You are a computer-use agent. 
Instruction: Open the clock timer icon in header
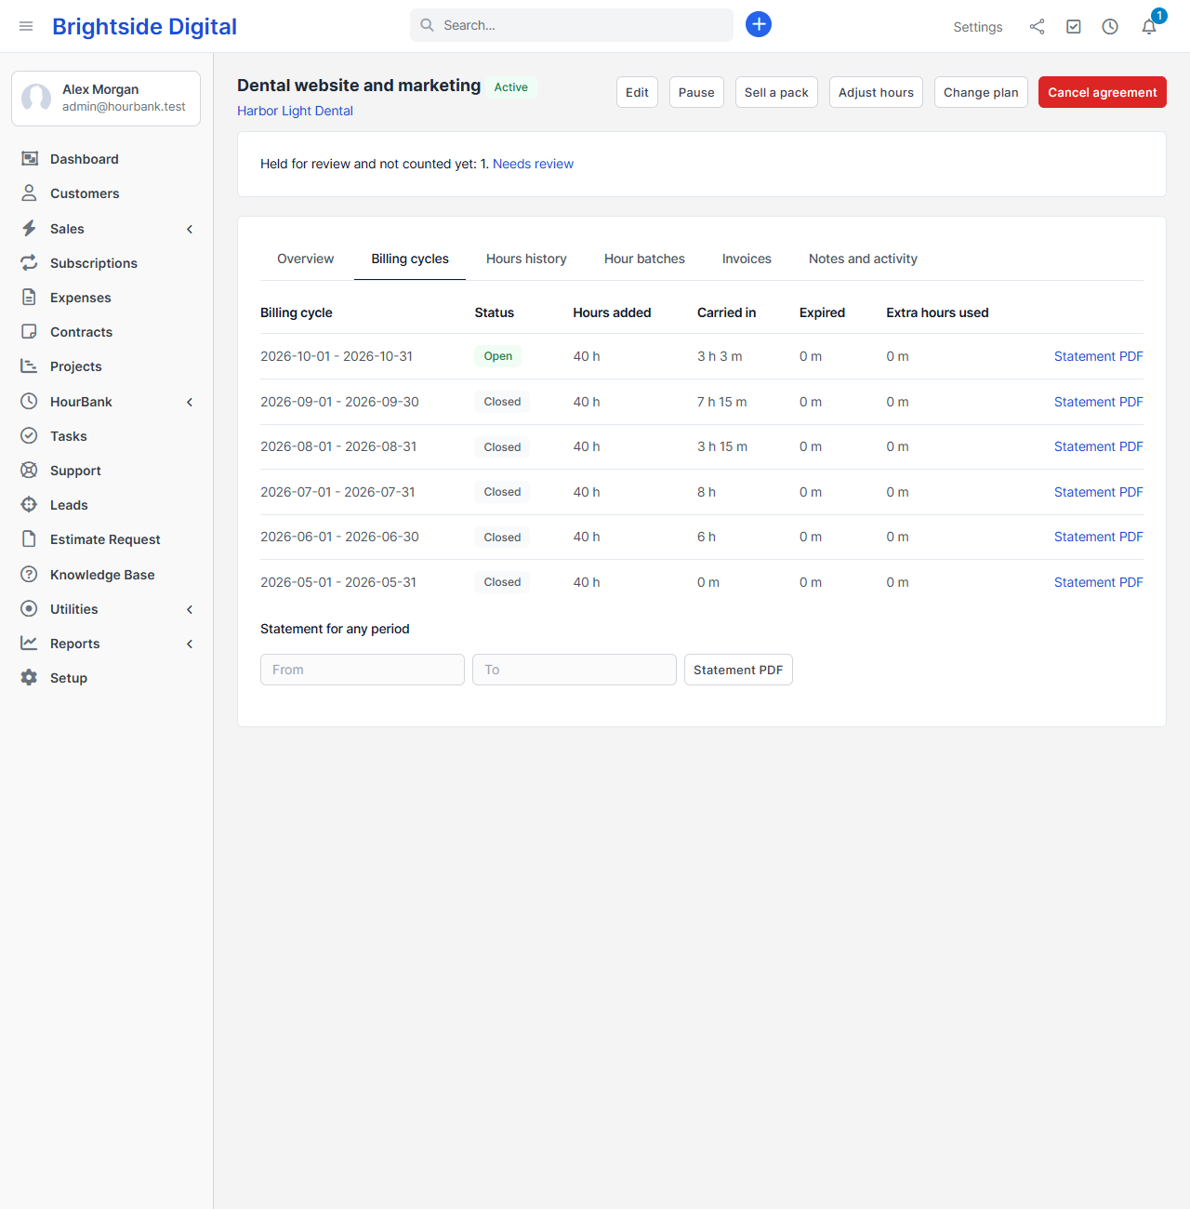[1110, 26]
